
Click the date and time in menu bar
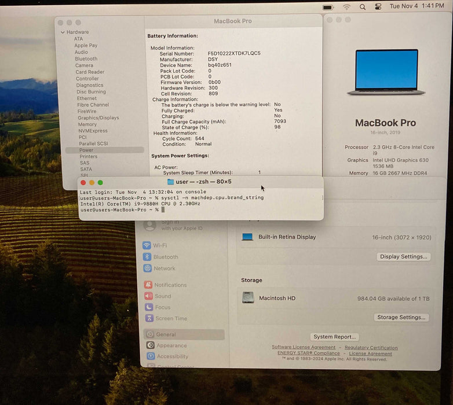tap(417, 6)
